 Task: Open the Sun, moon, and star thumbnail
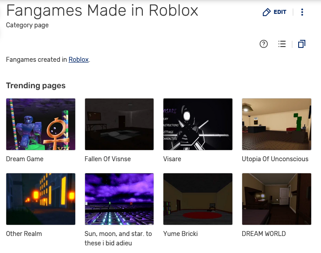(x=119, y=199)
